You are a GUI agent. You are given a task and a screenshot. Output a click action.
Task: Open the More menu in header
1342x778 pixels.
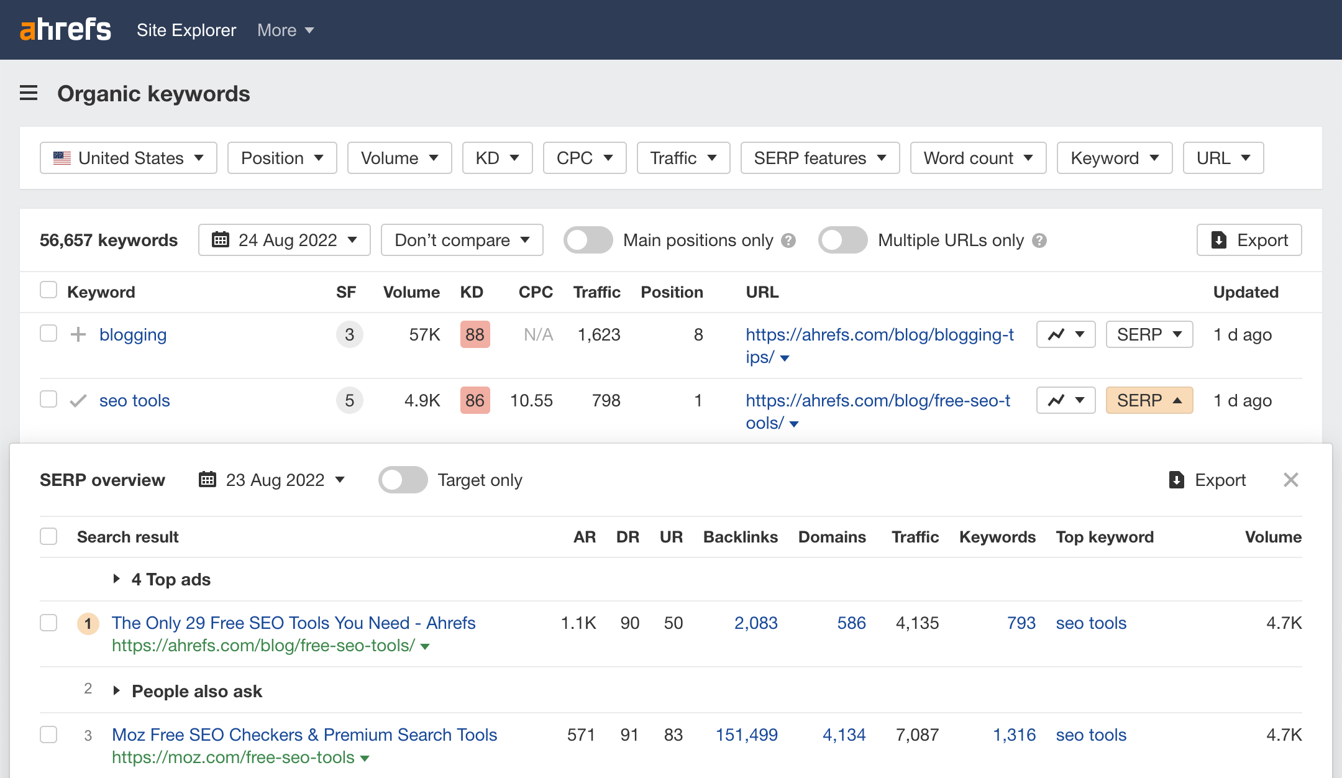pyautogui.click(x=285, y=30)
